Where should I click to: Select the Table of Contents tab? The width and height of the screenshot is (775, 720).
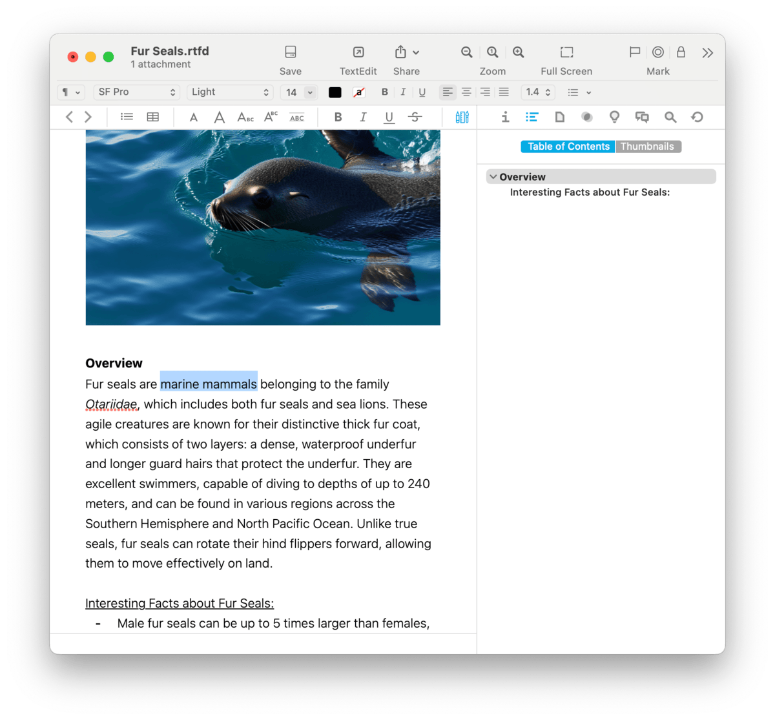[x=568, y=147]
